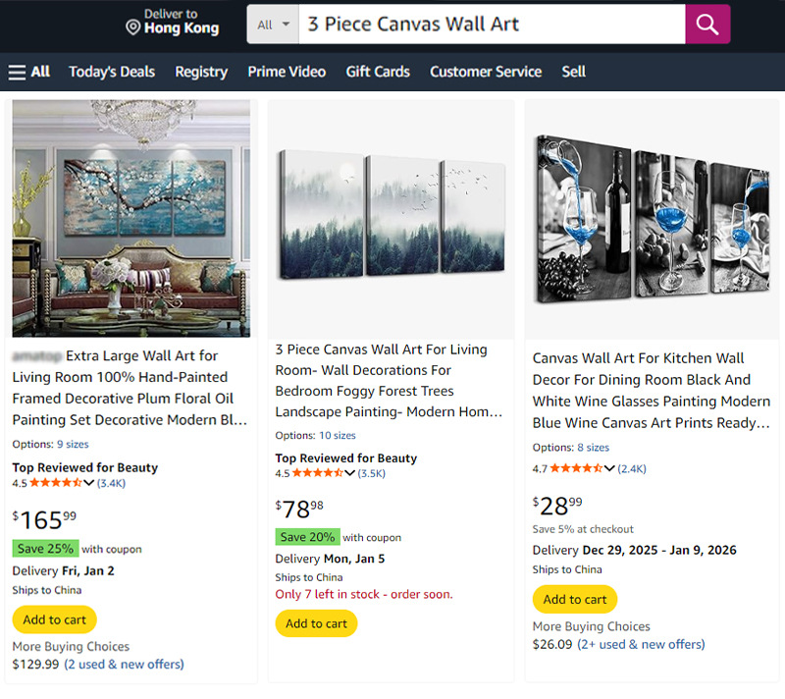The image size is (785, 699).
Task: Open the foggy forest trees product image
Action: pos(391,213)
